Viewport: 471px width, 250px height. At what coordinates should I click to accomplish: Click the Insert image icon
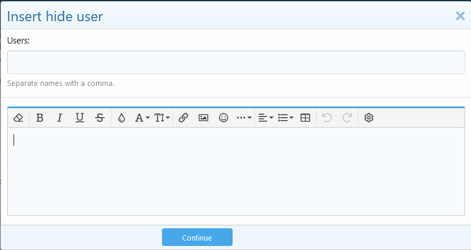[203, 118]
